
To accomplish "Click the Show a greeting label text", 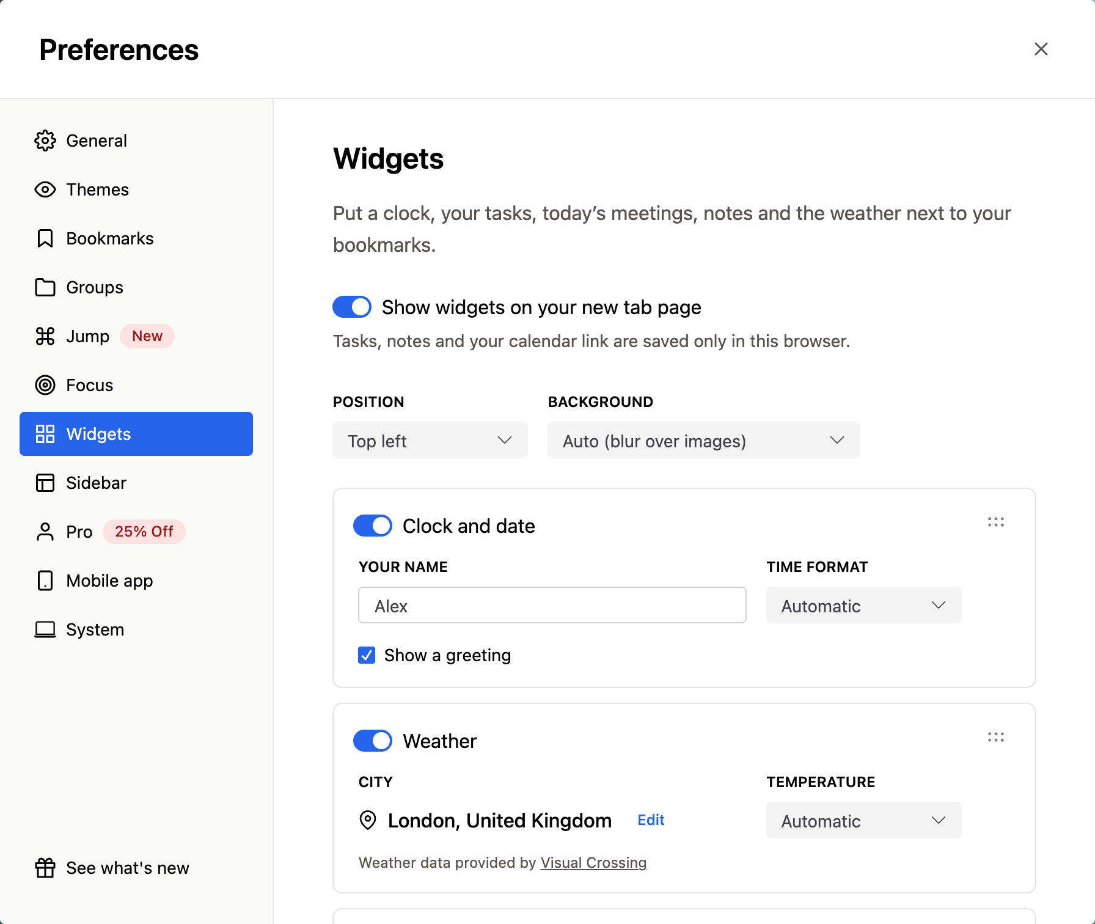I will (x=447, y=655).
